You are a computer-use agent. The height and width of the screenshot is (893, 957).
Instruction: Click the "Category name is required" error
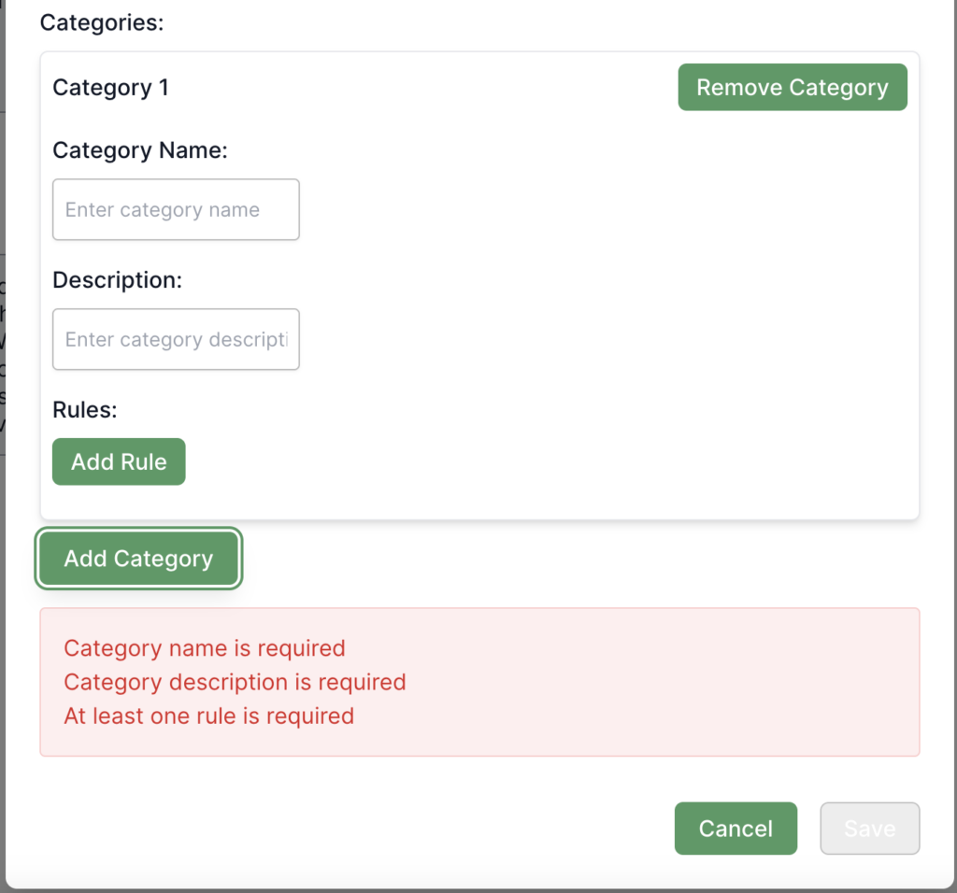click(x=205, y=648)
